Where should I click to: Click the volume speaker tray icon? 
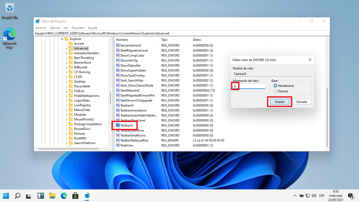[x=314, y=196]
